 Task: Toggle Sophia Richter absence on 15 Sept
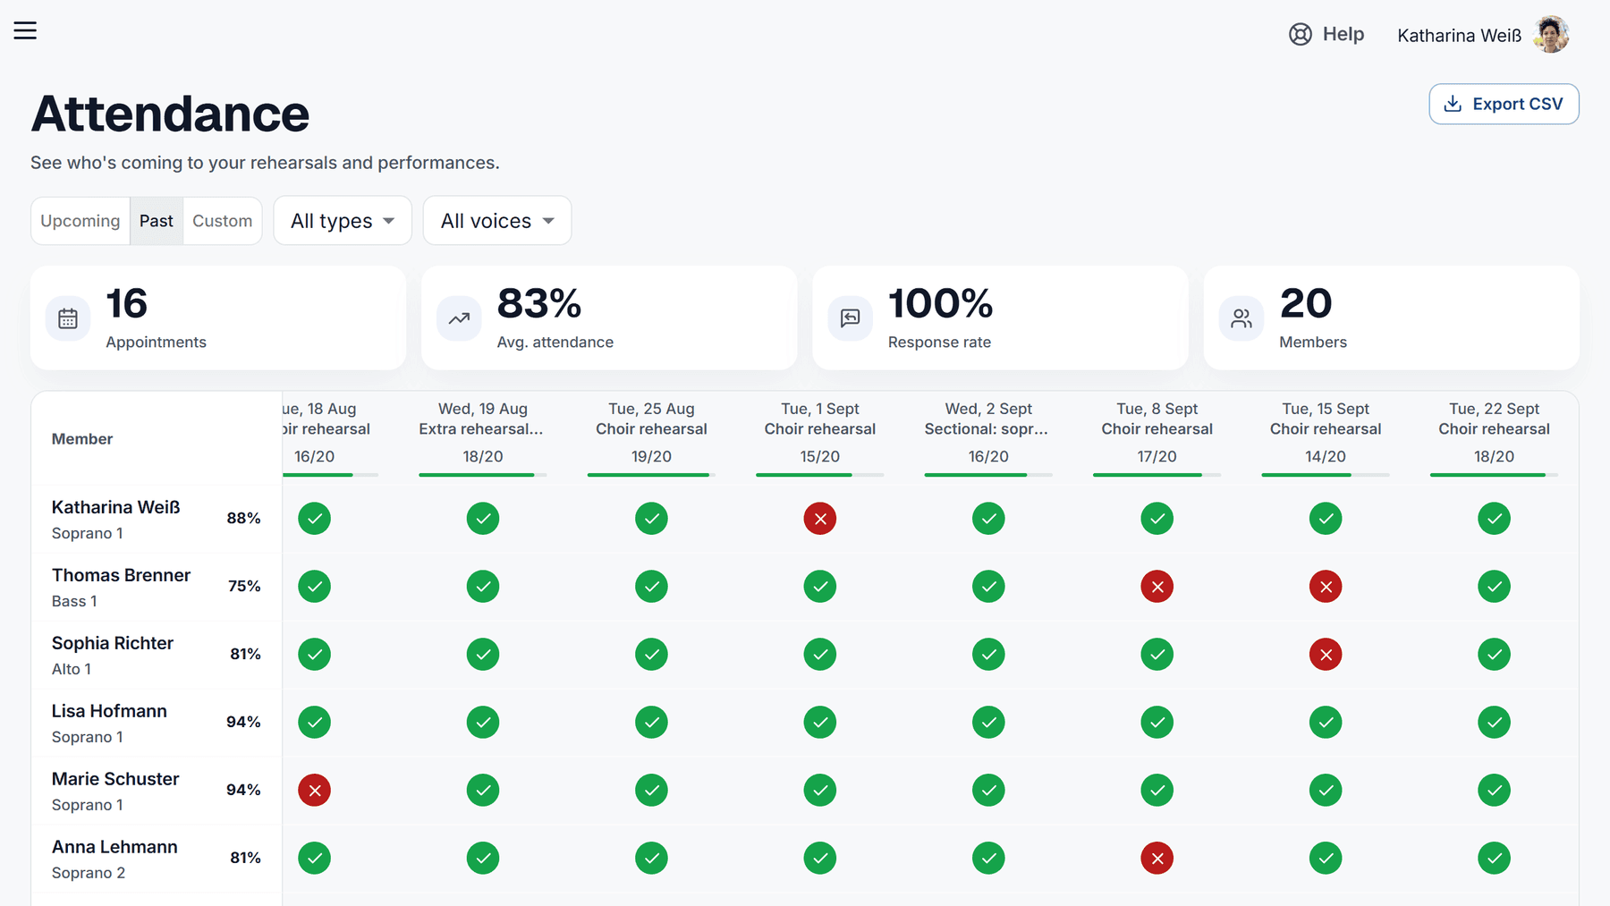pyautogui.click(x=1326, y=655)
